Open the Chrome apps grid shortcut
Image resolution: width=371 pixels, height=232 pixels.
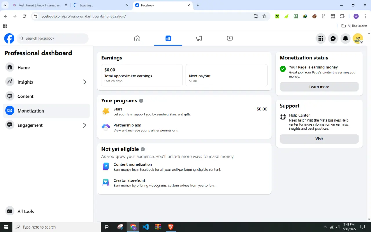pos(5,26)
